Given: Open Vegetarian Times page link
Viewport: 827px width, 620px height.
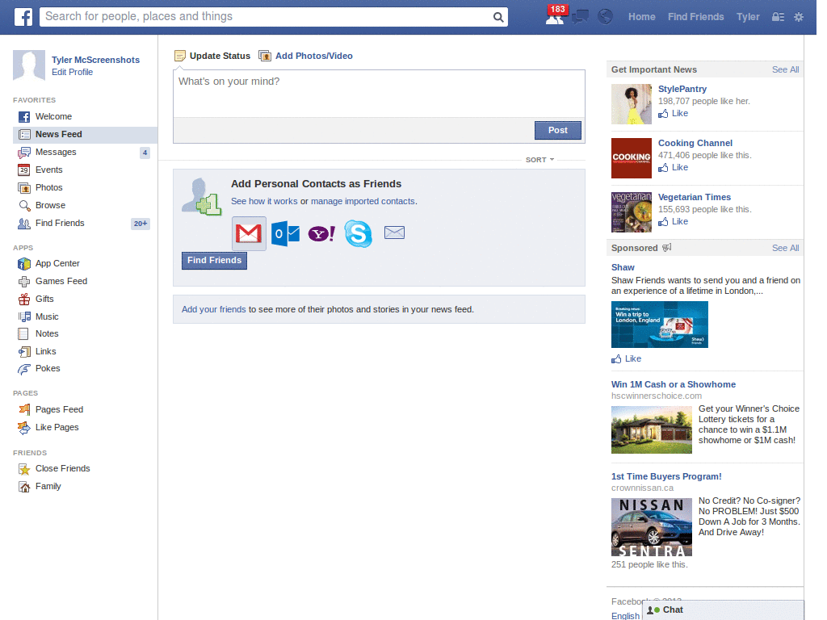Looking at the screenshot, I should [x=694, y=197].
